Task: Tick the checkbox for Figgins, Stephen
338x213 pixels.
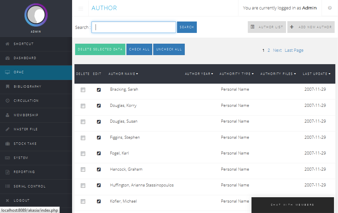Action: coord(83,138)
